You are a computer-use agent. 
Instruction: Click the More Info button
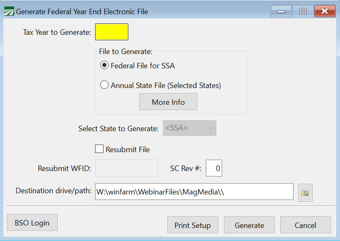(168, 102)
